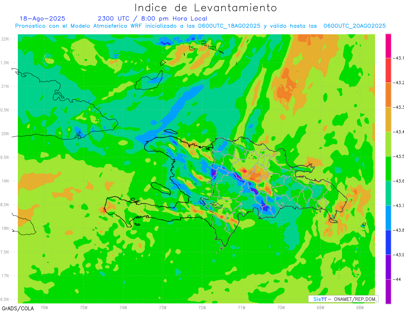Click the legend value '-43.4'
Image resolution: width=404 pixels, height=312 pixels.
coord(398,132)
